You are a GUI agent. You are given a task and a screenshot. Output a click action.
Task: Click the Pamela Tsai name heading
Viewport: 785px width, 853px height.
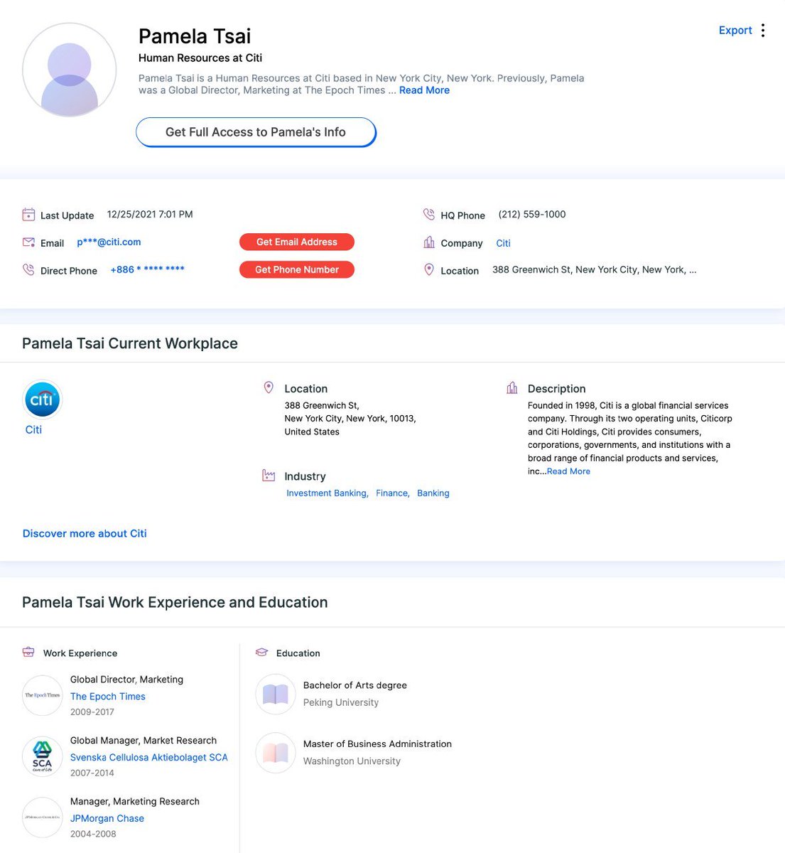click(x=195, y=36)
